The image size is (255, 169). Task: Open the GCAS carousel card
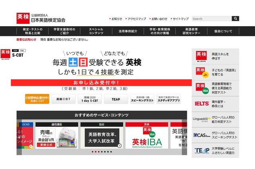coord(25,136)
